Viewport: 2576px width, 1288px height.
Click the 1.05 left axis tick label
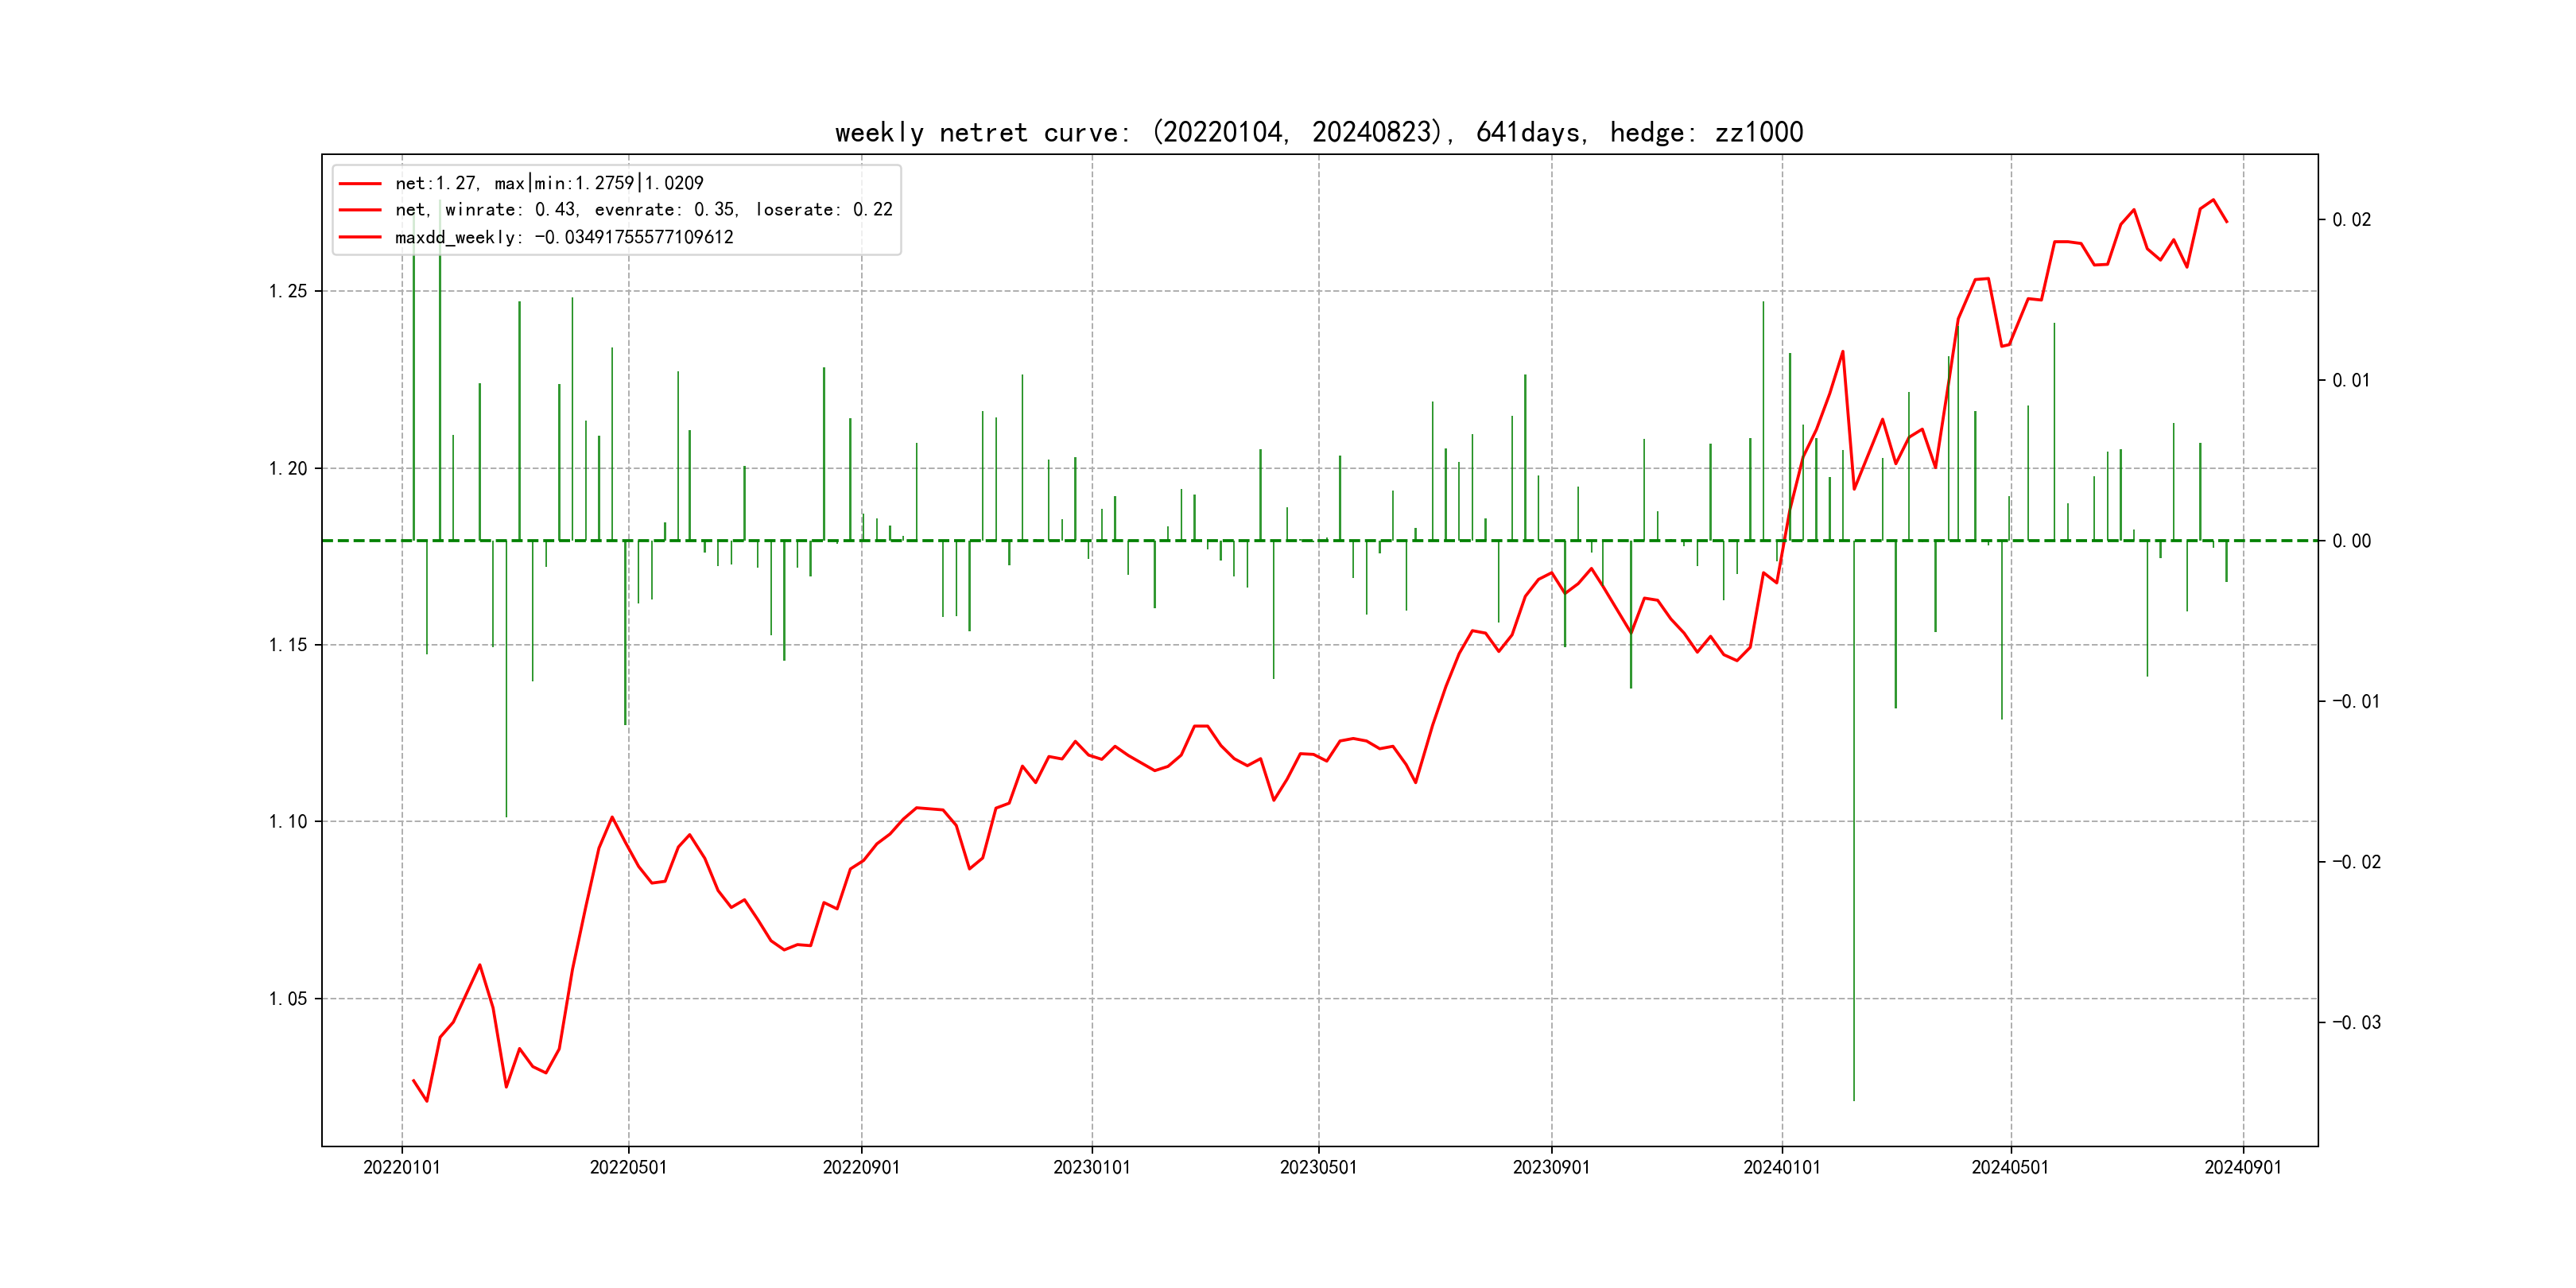[x=288, y=998]
